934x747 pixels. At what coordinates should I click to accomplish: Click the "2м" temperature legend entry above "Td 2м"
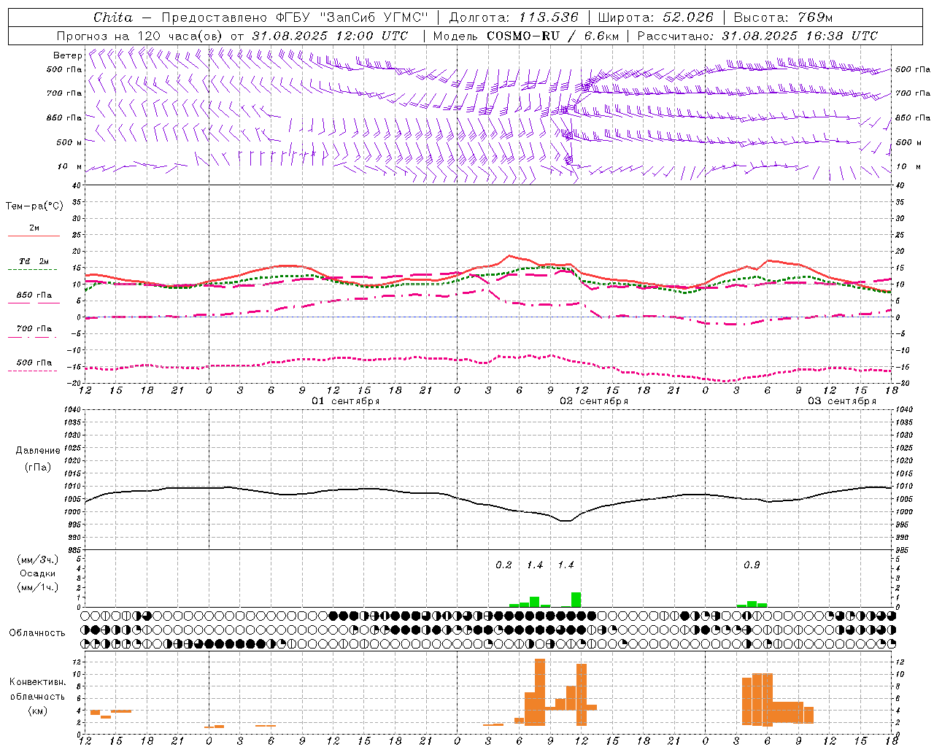34,228
